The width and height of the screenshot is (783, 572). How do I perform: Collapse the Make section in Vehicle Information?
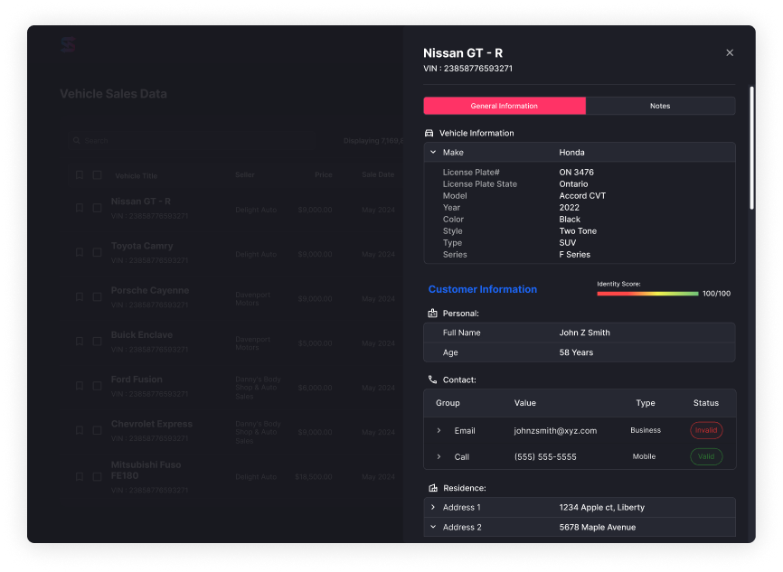pos(432,152)
